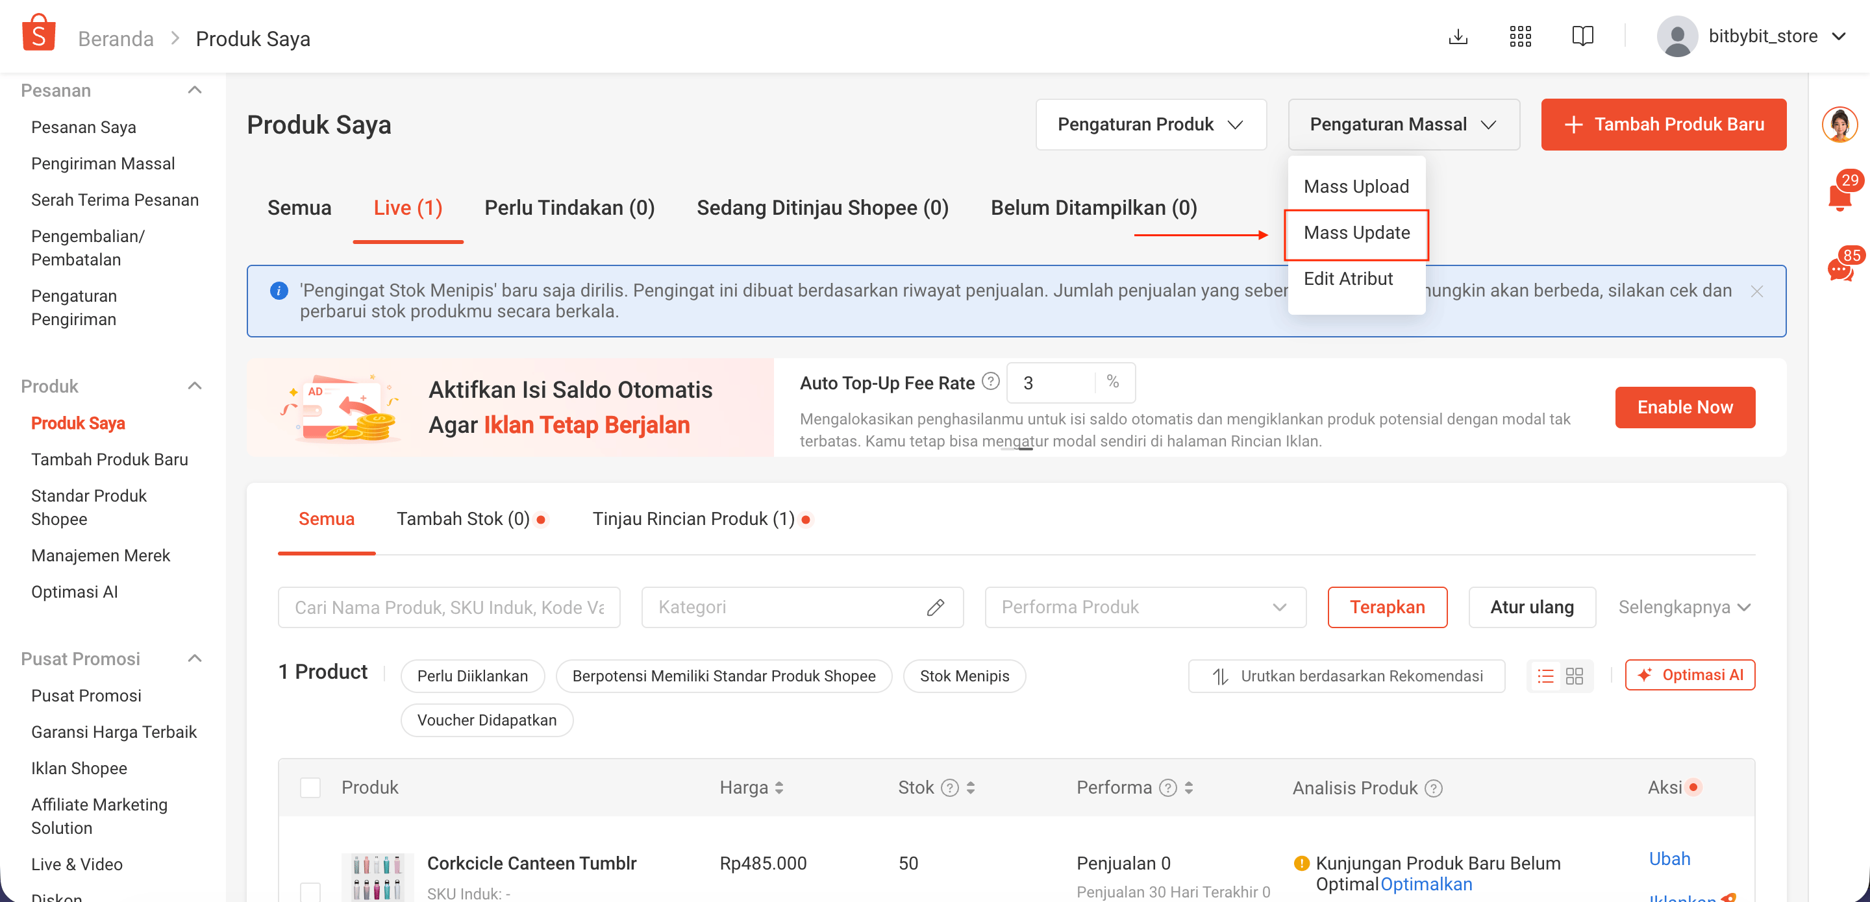The height and width of the screenshot is (902, 1870).
Task: Switch to Belum Ditampilkan (0) tab
Action: (x=1093, y=208)
